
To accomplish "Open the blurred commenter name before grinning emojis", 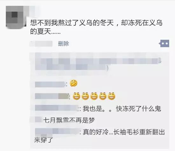I will pos(52,96).
